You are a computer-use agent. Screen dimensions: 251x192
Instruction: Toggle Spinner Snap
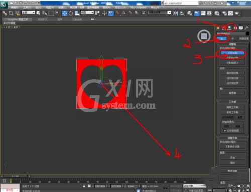[137, 13]
